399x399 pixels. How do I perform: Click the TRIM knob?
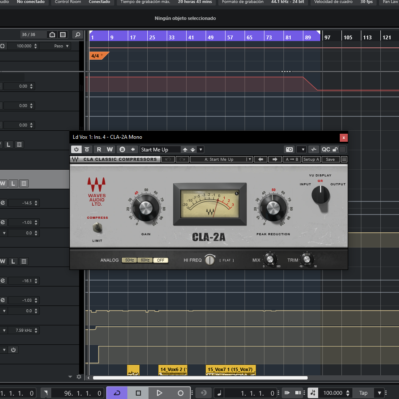[307, 259]
